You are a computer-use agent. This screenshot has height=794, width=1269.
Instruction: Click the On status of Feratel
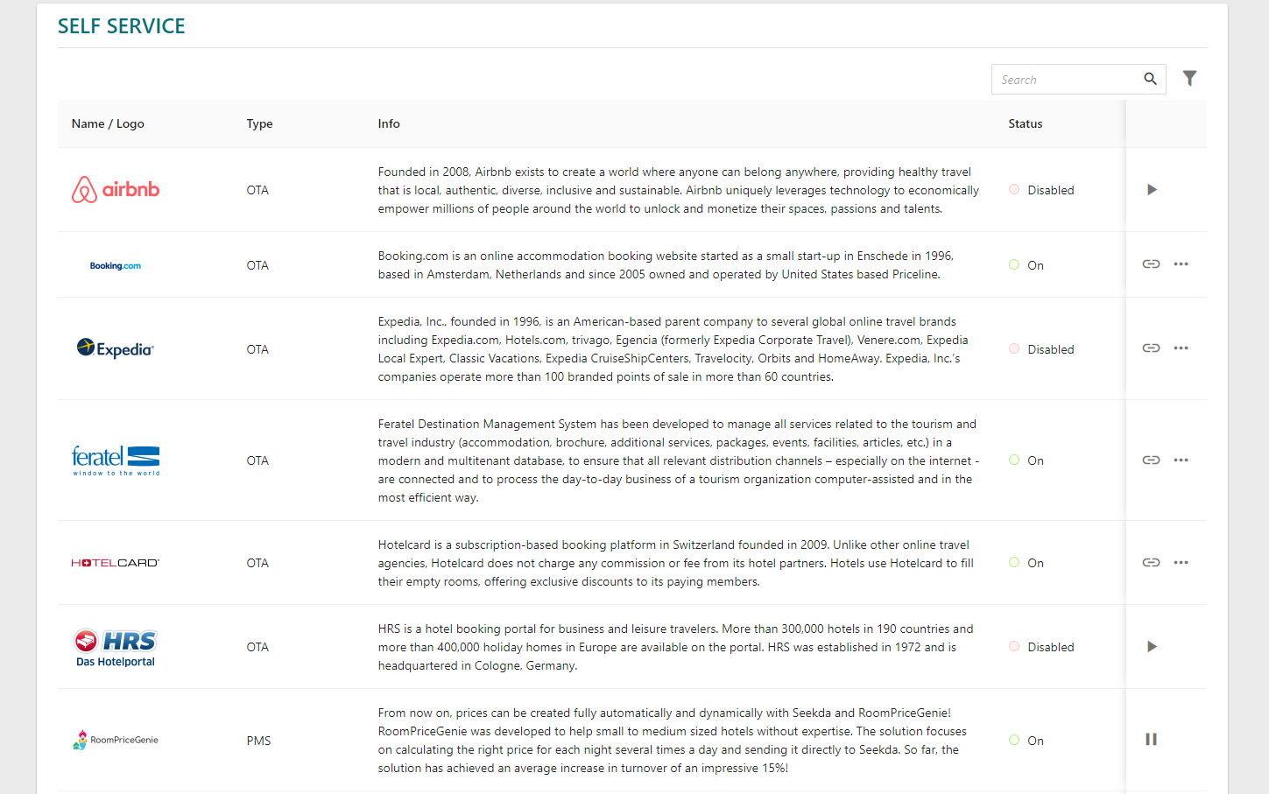click(x=1026, y=460)
